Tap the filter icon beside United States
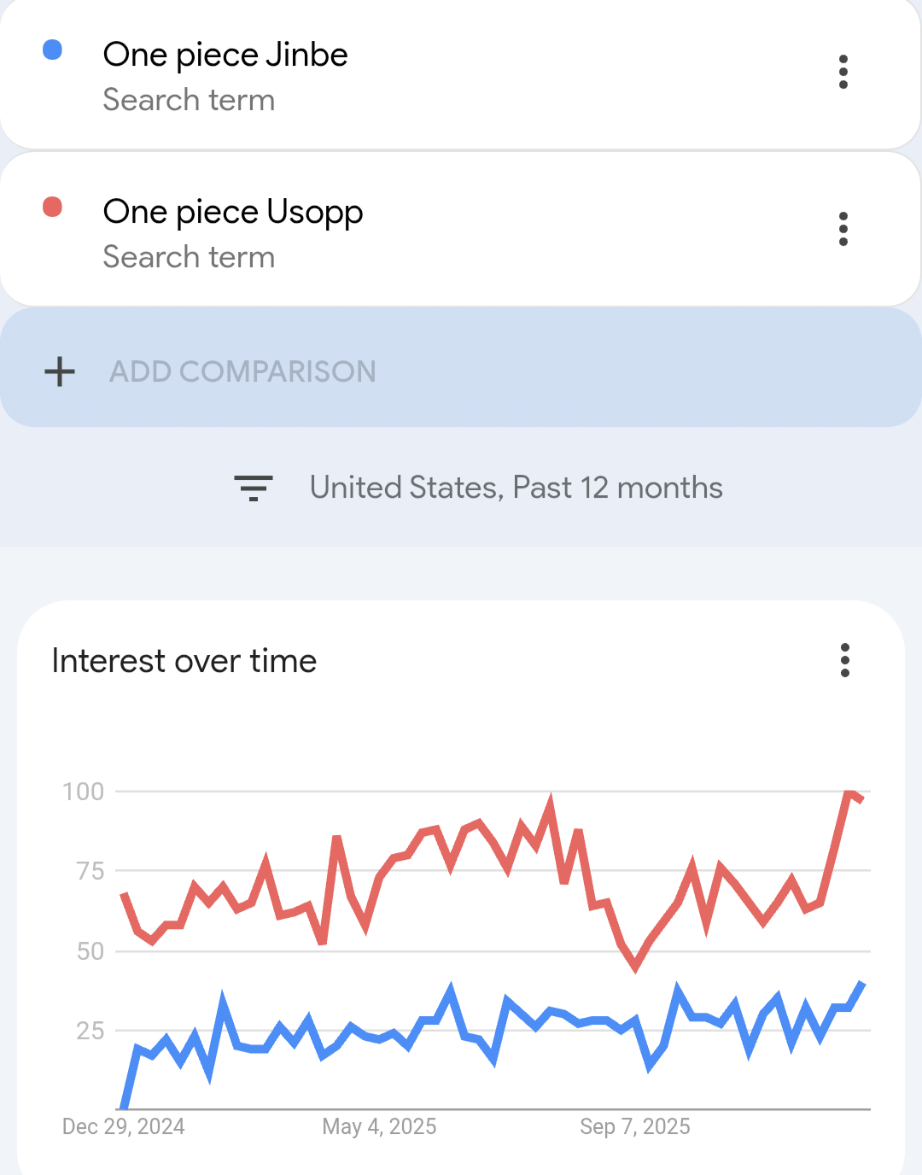922x1175 pixels. click(x=254, y=488)
